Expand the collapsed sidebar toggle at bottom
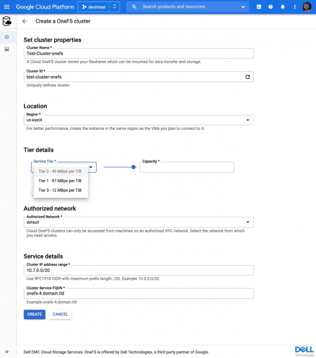Image resolution: width=316 pixels, height=358 pixels. 7,352
